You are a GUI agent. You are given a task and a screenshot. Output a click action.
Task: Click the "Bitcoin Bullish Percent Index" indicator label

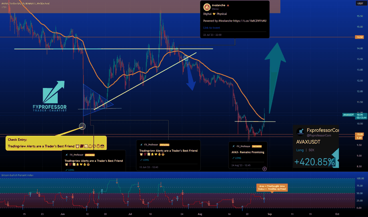[x=17, y=175]
